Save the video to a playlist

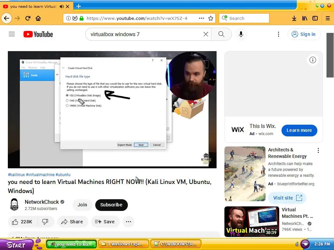105,222
